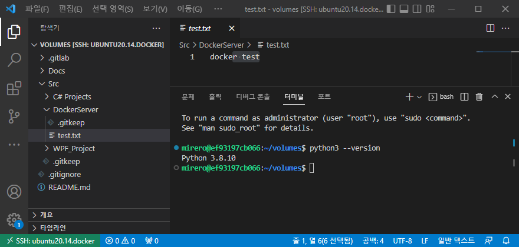Expand the 타임라인 (Timeline) section
Screen dimensions: 519x247
[x=99, y=228]
